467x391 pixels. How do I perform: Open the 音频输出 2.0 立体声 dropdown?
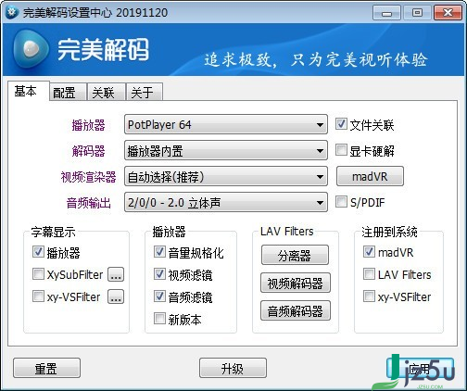[226, 202]
